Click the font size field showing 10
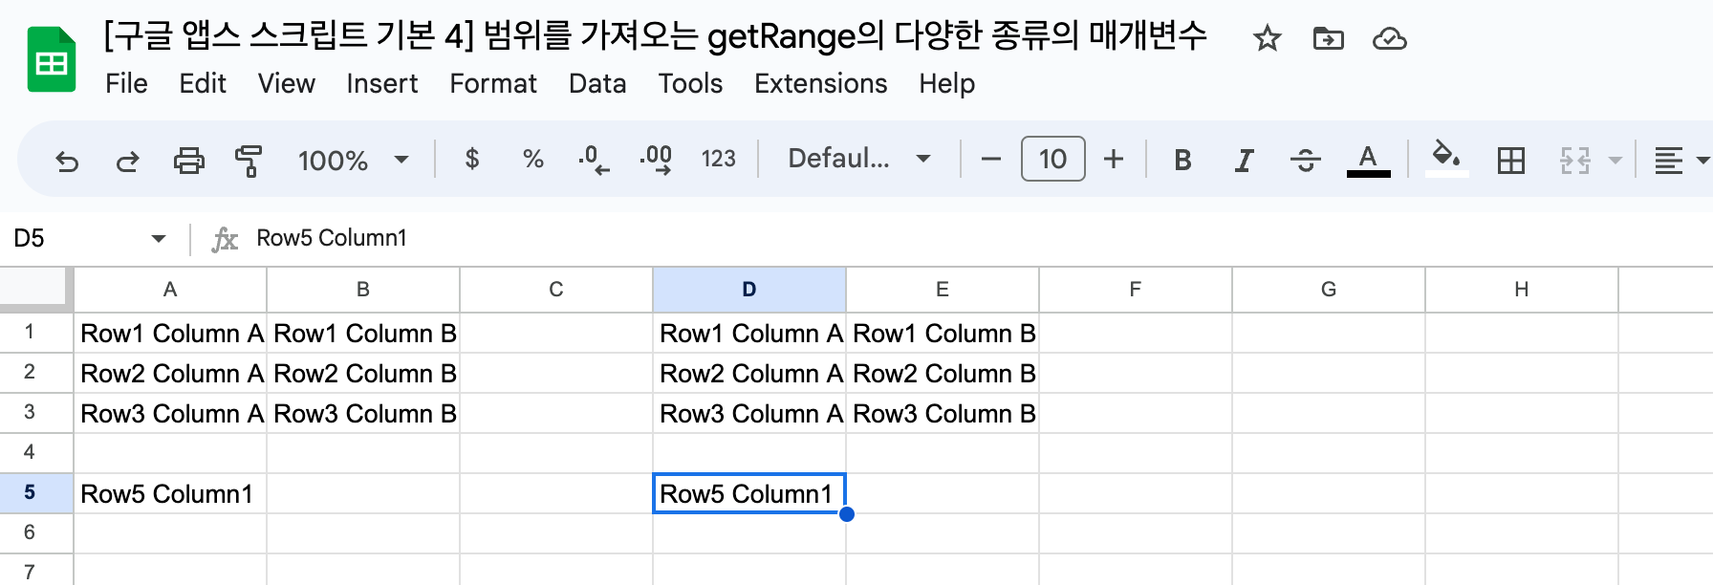 click(x=1052, y=159)
